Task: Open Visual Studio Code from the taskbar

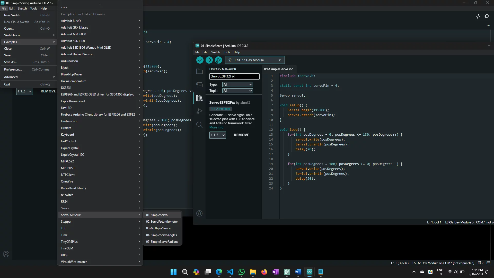Action: pos(230,272)
